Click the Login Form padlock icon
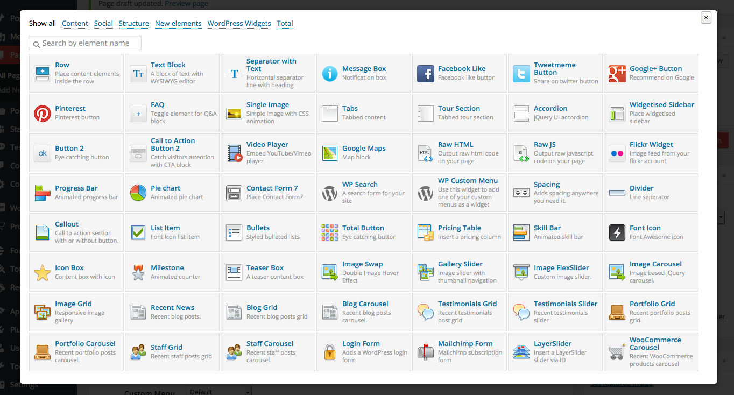 (330, 352)
